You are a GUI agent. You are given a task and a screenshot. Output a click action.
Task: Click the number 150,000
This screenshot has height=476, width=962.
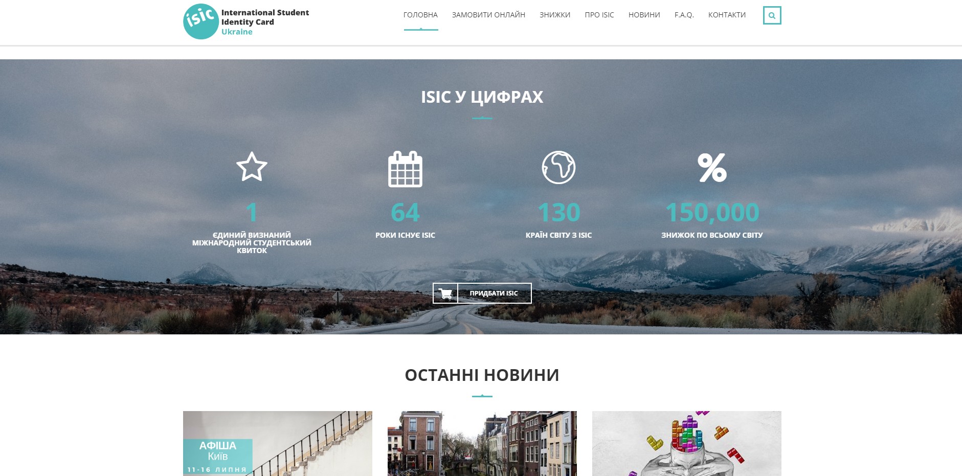712,213
